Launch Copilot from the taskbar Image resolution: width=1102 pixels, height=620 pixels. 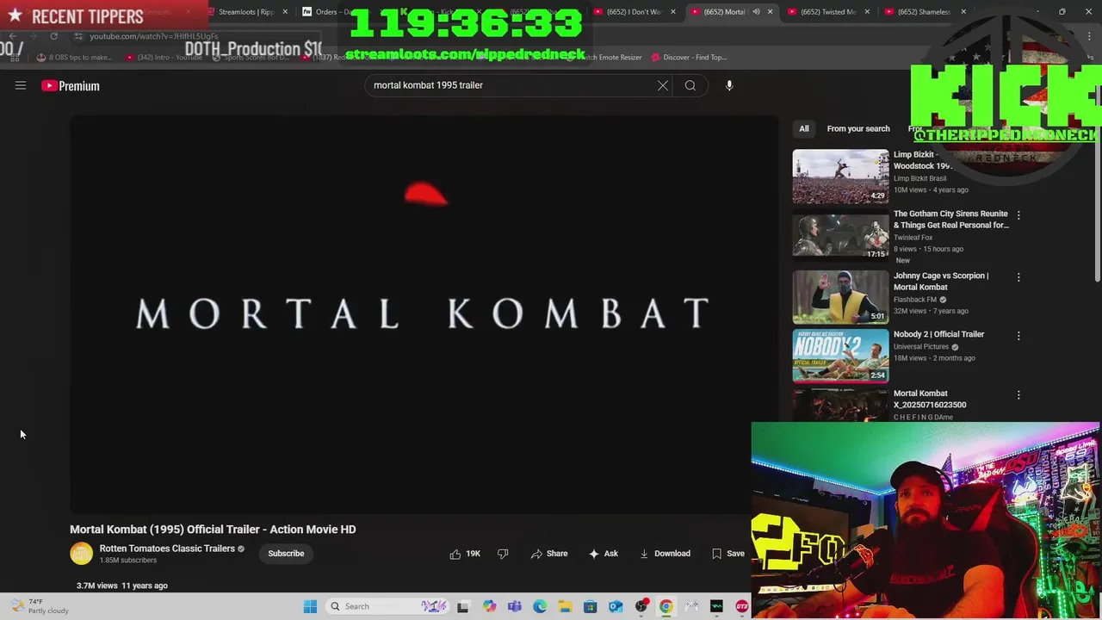click(x=489, y=606)
